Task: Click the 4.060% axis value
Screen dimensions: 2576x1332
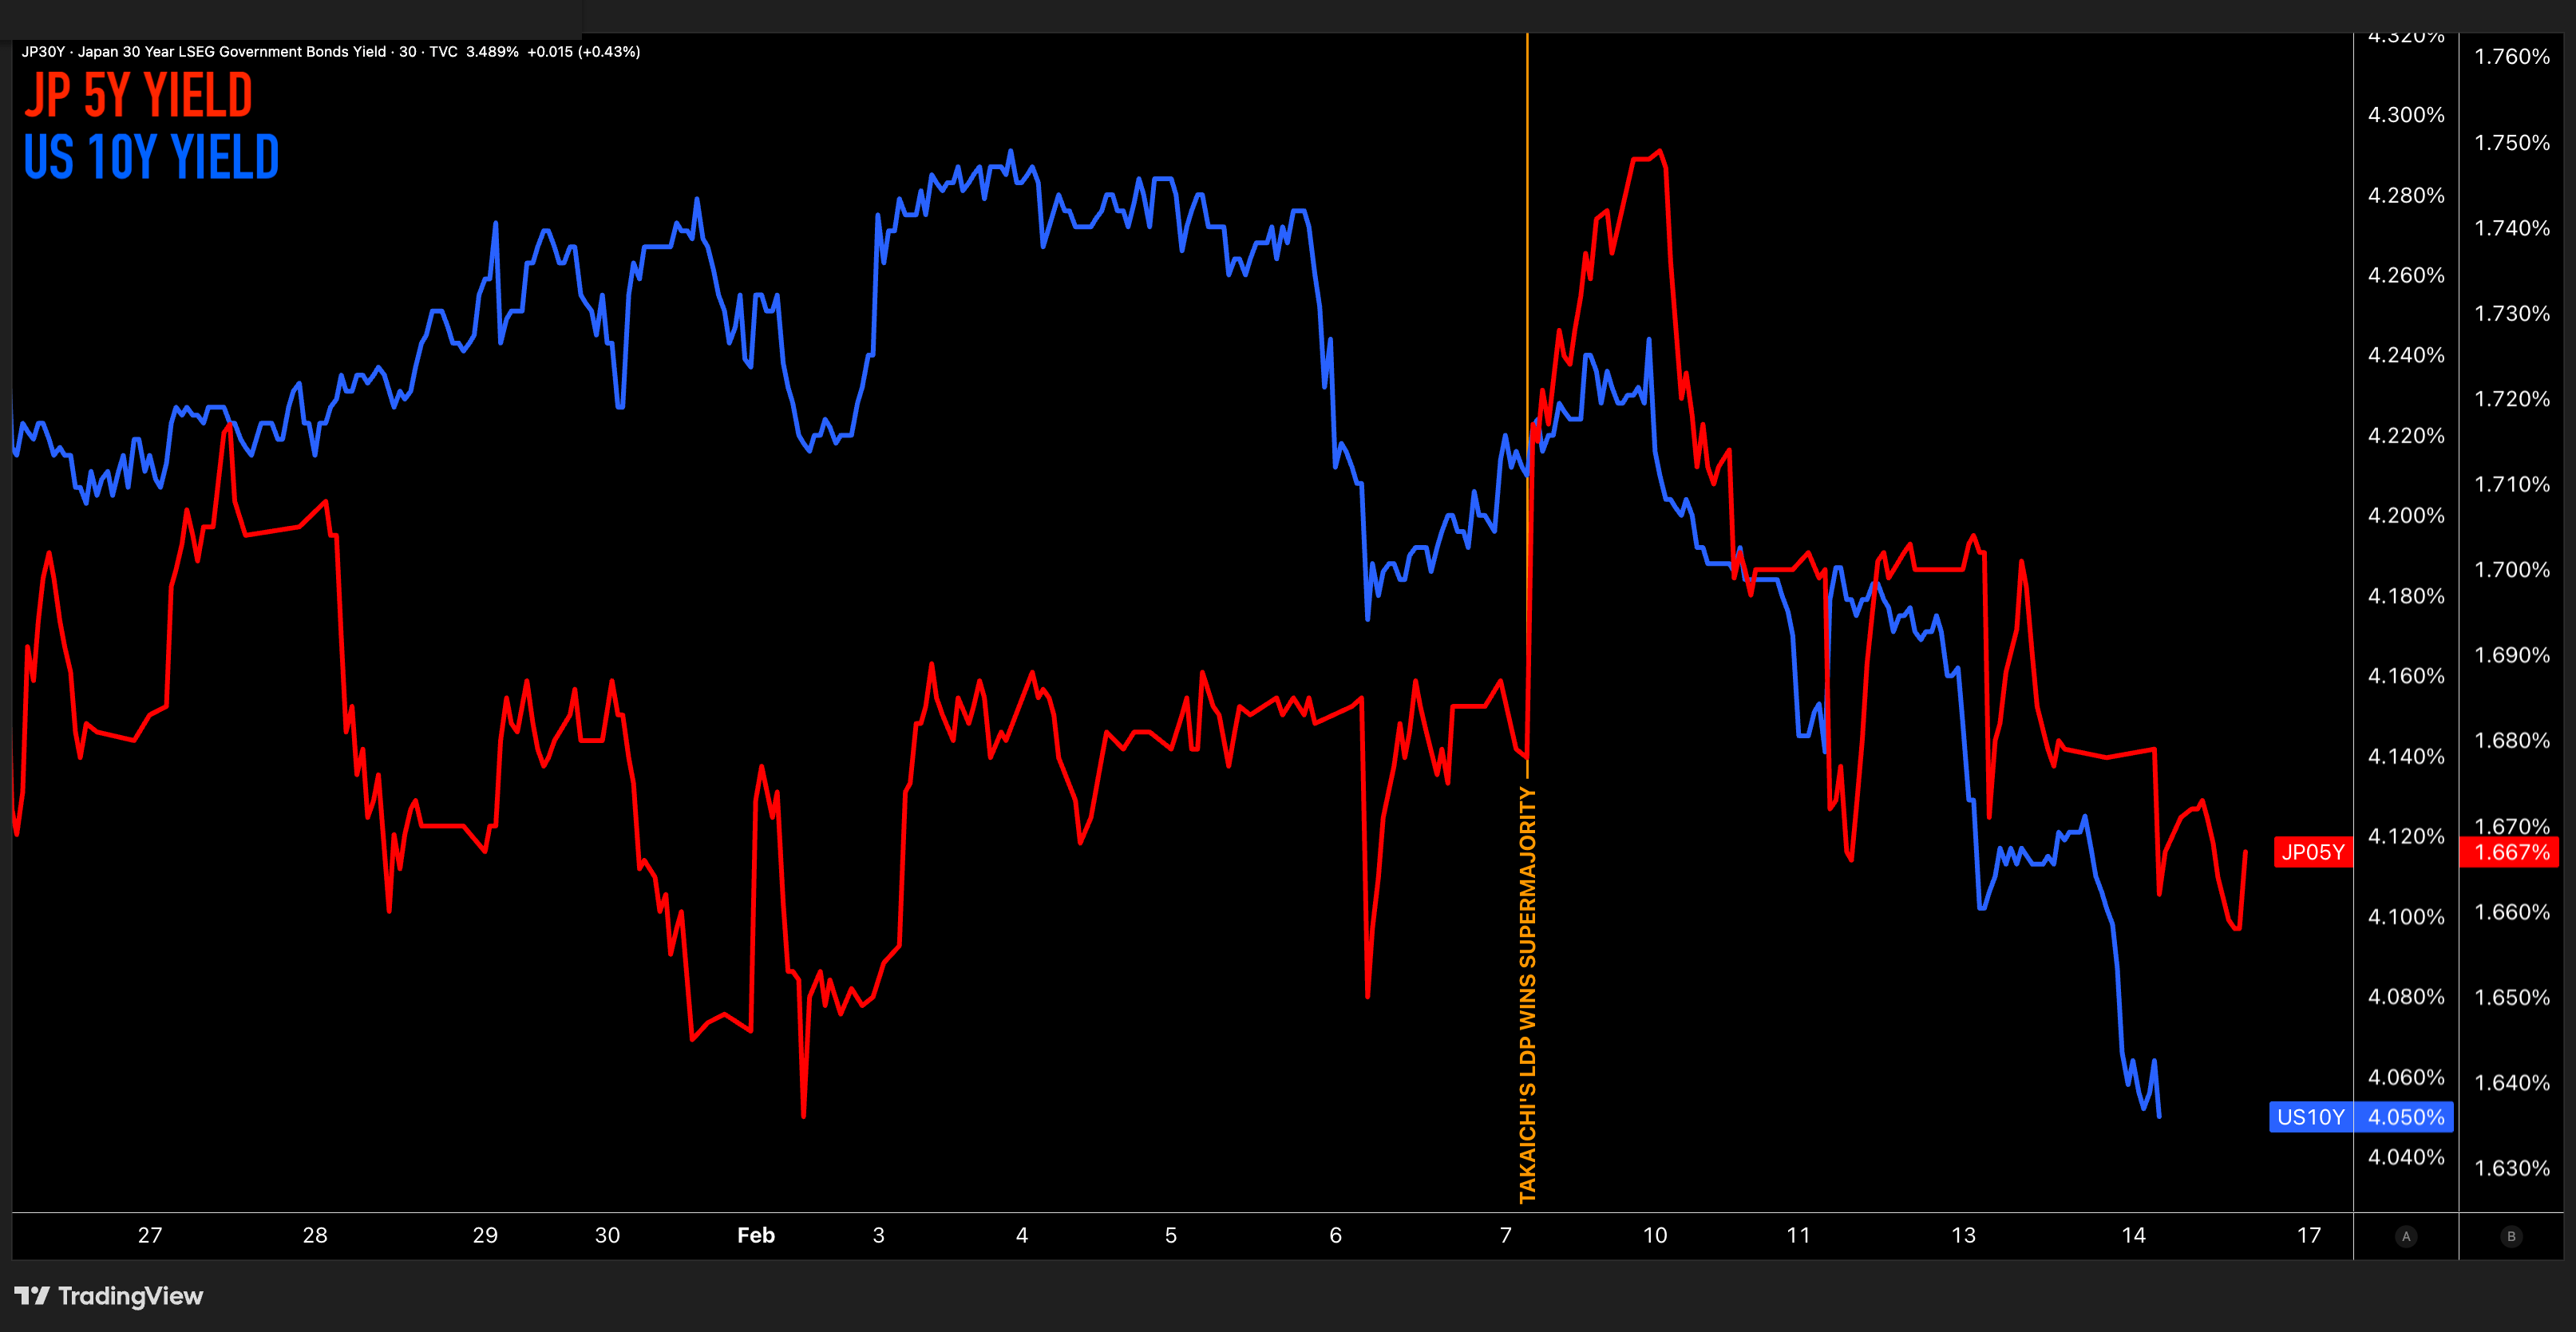Action: (x=2406, y=1077)
